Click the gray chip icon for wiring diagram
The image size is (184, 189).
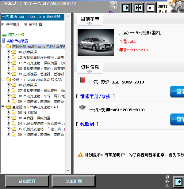tap(82, 107)
